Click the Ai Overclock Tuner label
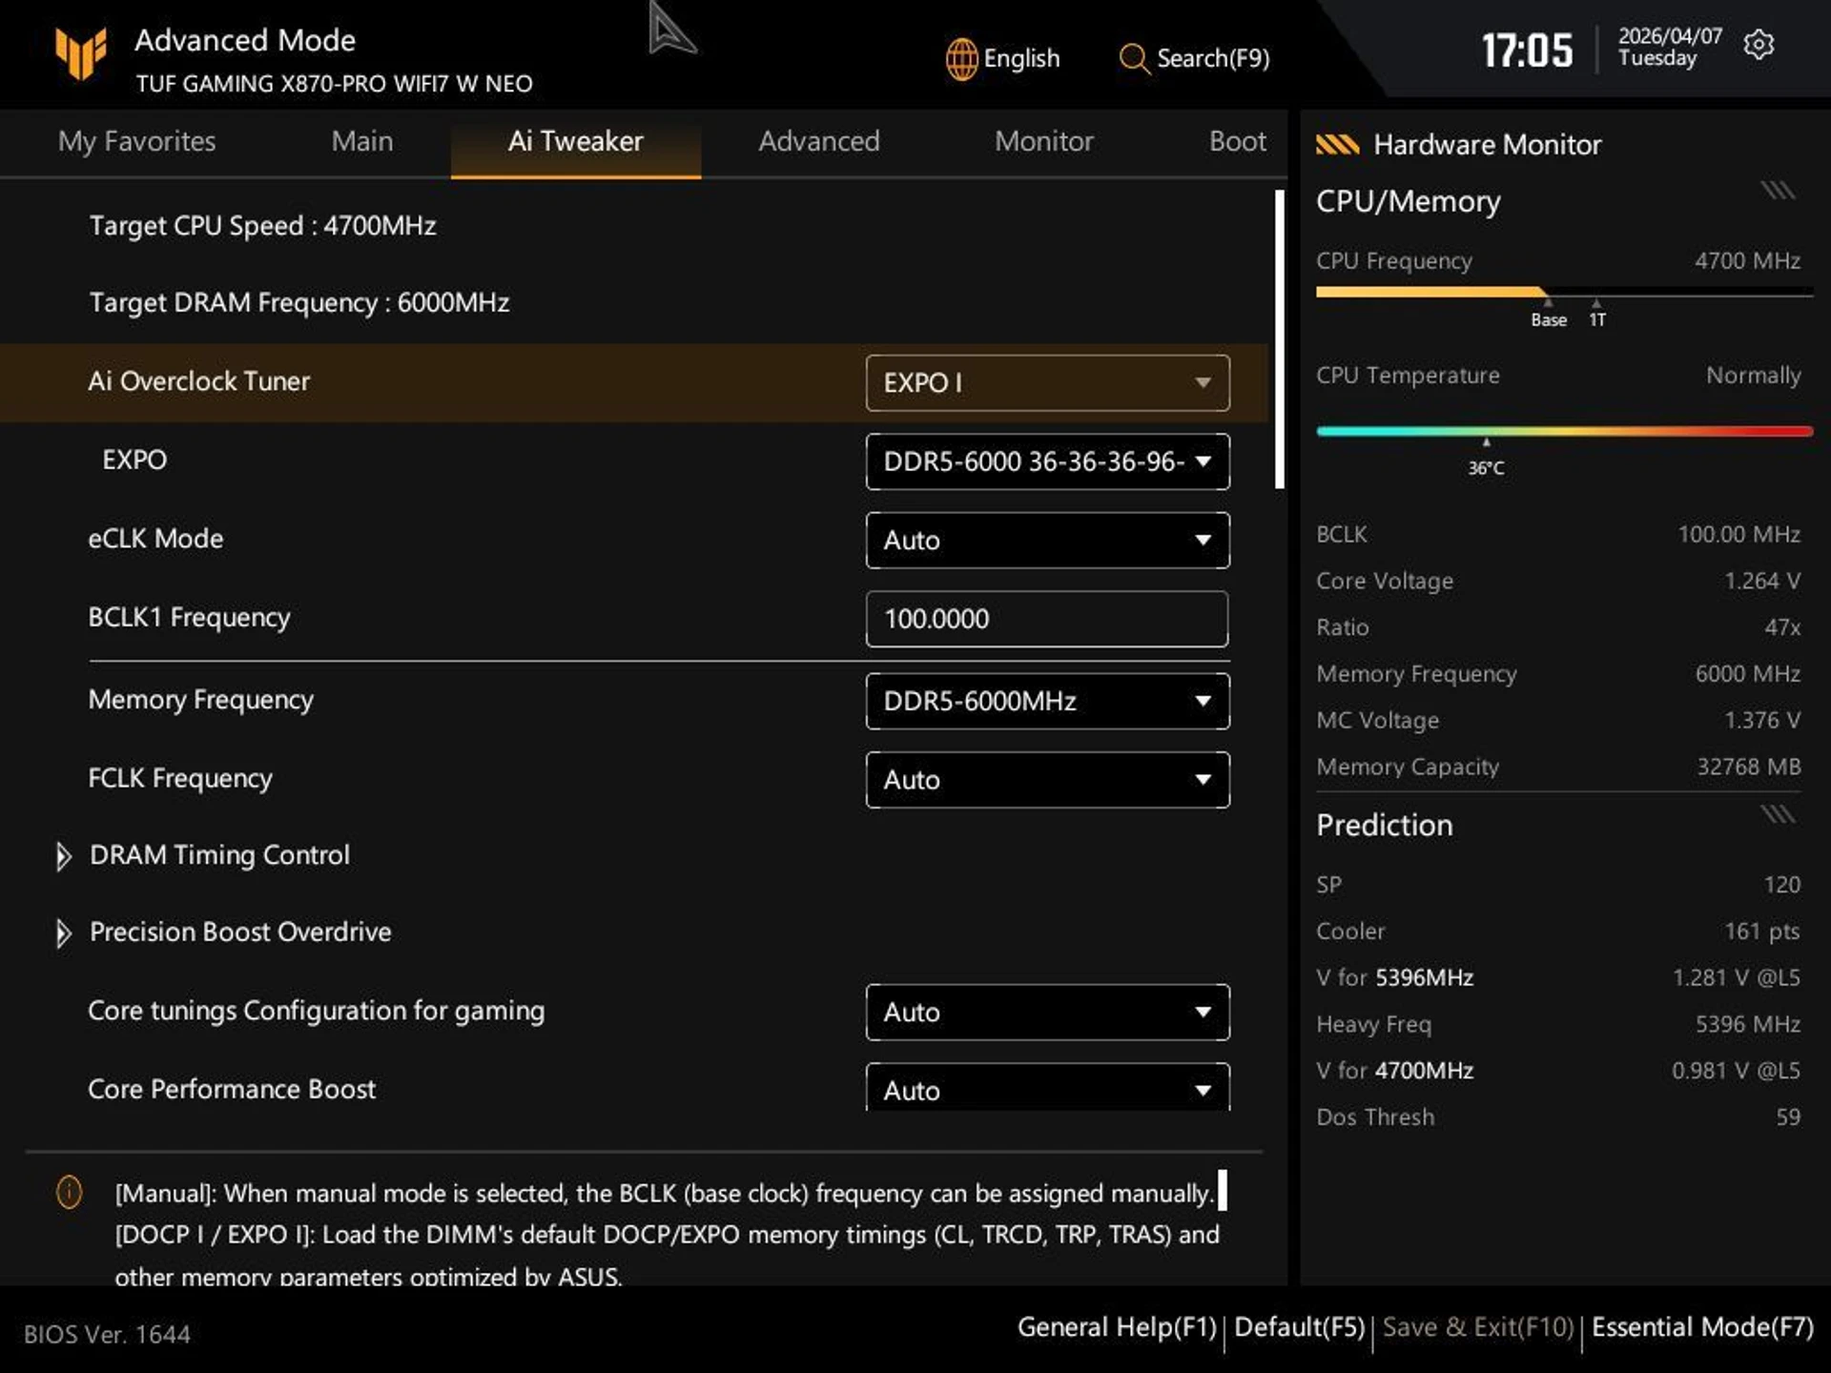The image size is (1831, 1373). [x=198, y=381]
